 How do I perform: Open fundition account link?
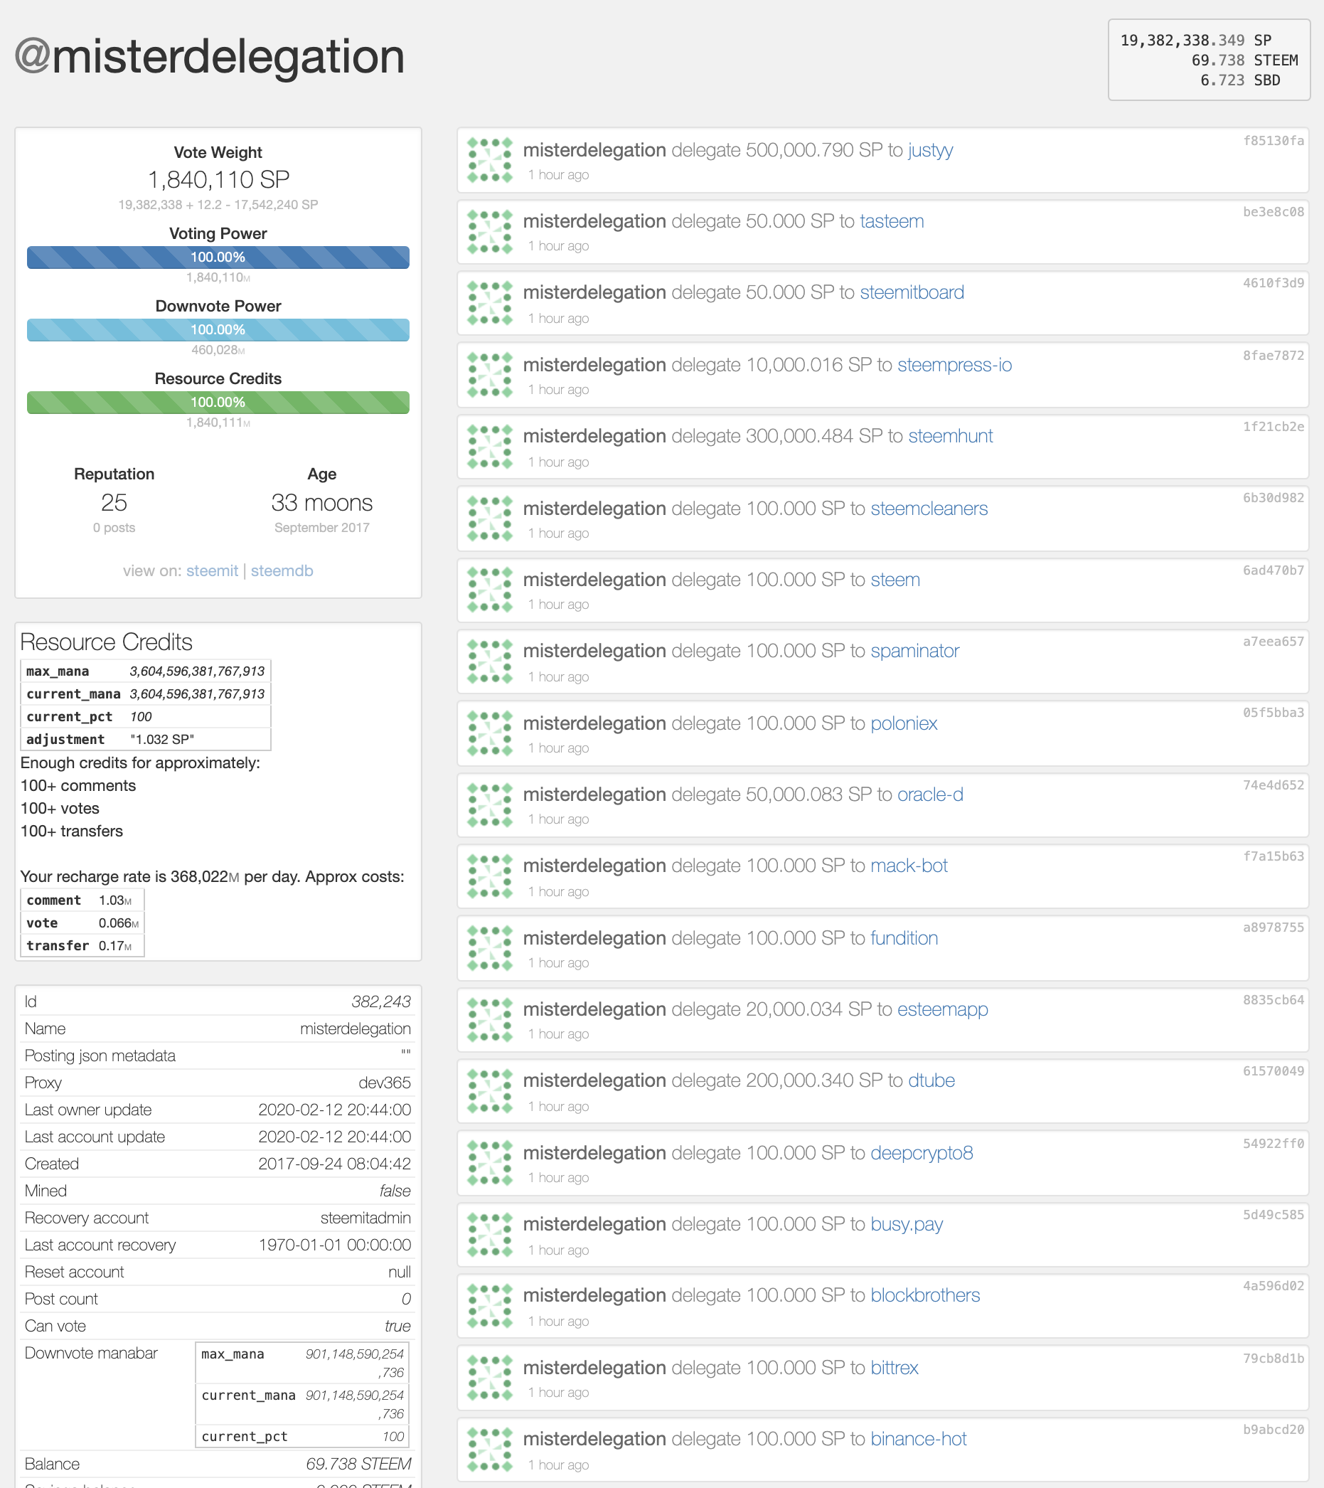pyautogui.click(x=904, y=937)
